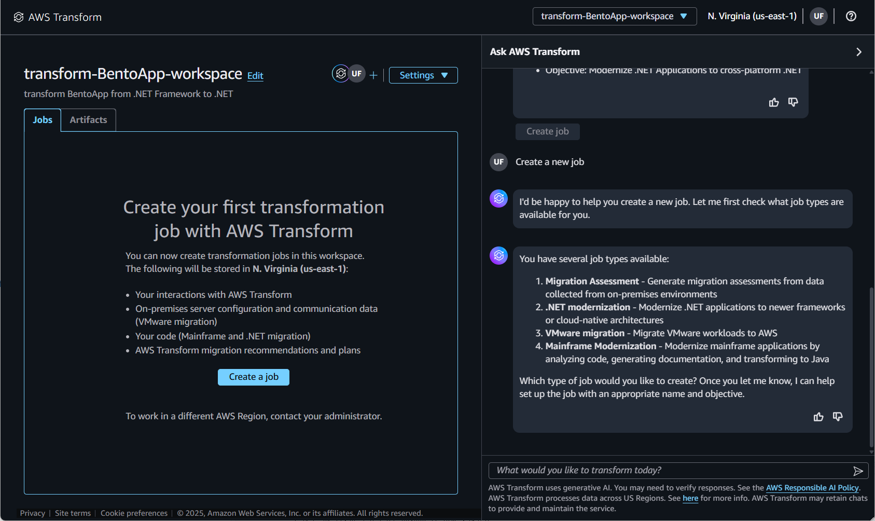Switch to the Artifacts tab
The width and height of the screenshot is (875, 521).
pos(89,120)
